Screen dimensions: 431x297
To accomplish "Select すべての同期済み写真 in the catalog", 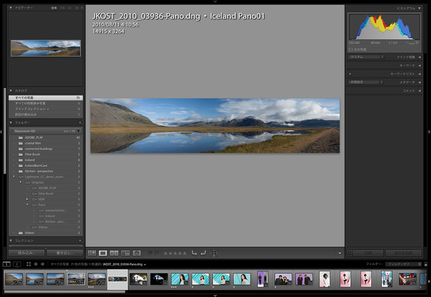I will (x=46, y=103).
